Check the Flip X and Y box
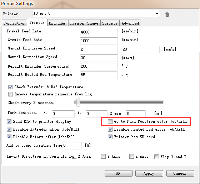Image resolution: width=200 pixels, height=184 pixels. (157, 157)
